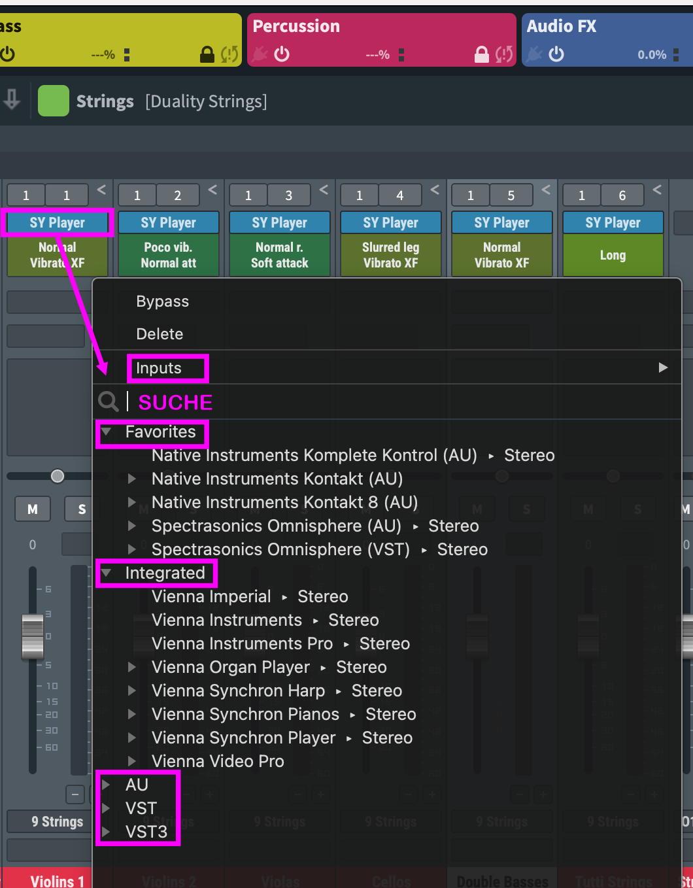This screenshot has height=888, width=693.
Task: Collapse the Integrated plugin section
Action: 107,573
